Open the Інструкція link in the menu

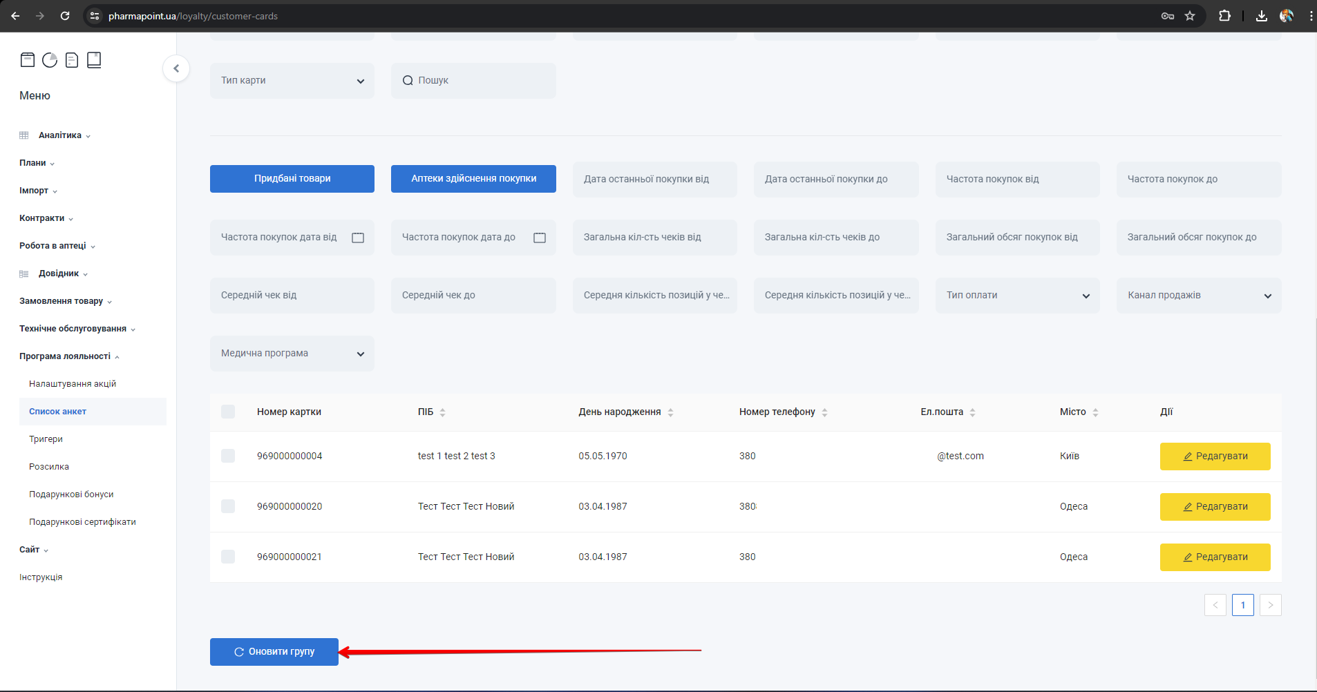(x=41, y=577)
